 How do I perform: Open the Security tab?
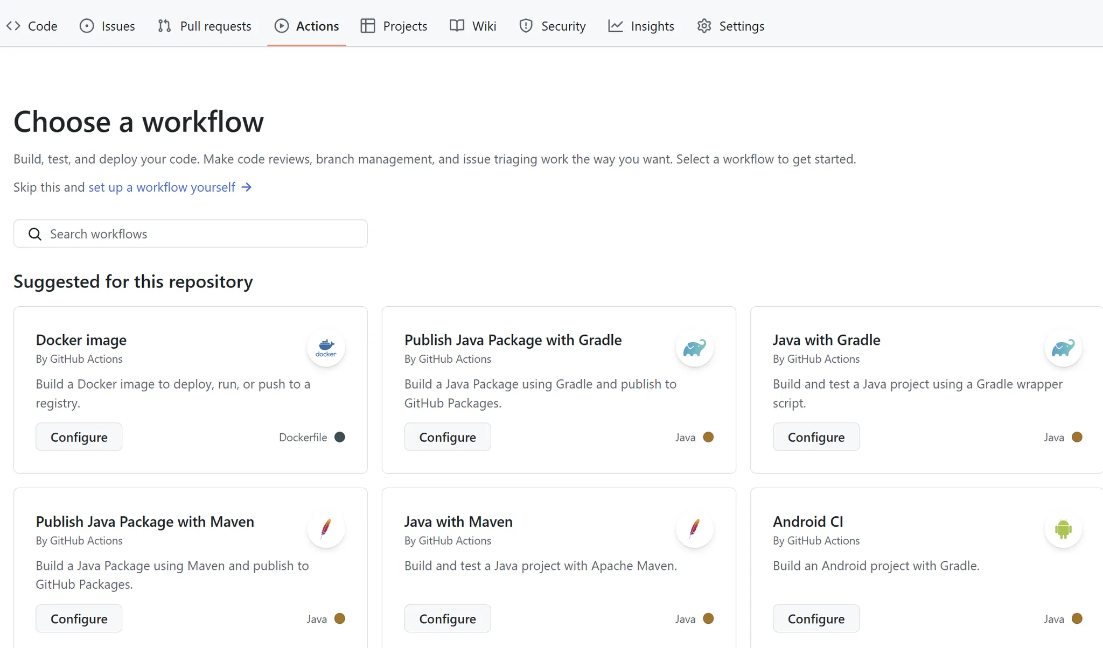(552, 26)
